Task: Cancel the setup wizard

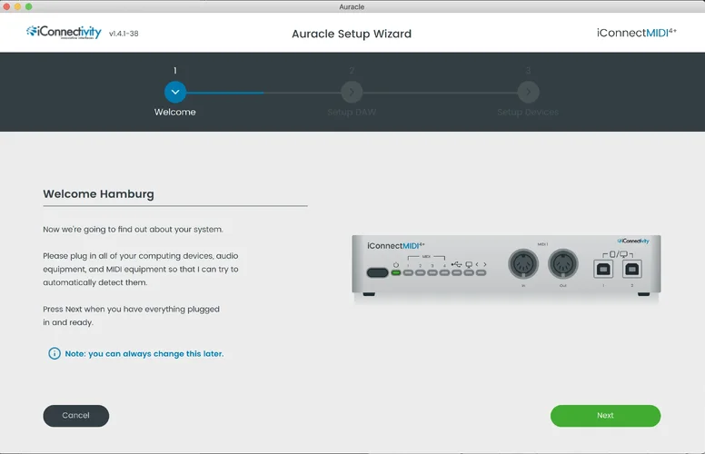Action: [76, 416]
